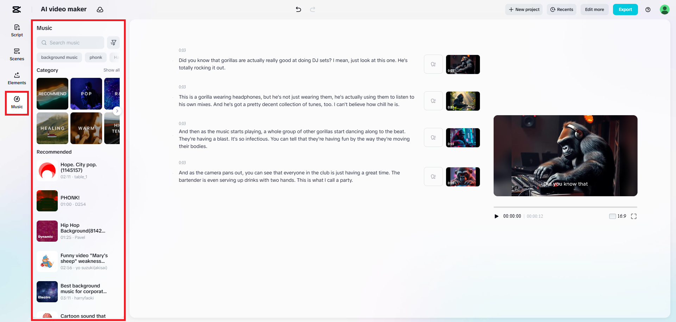The height and width of the screenshot is (322, 676).
Task: Select the 'background music' tag chip
Action: pos(59,57)
